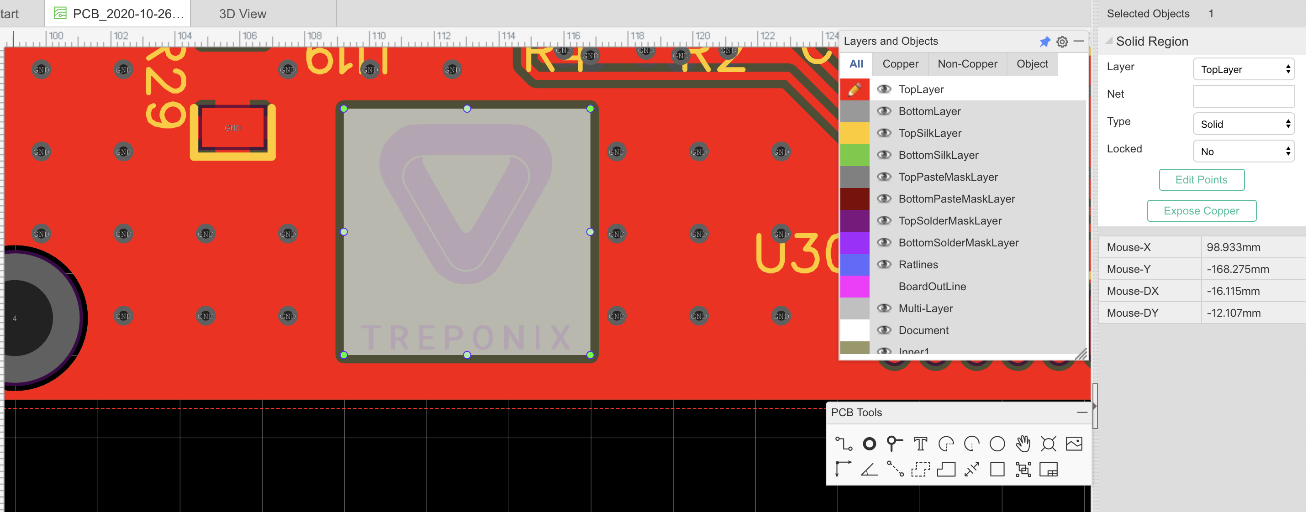Click the TREPONIX logo solid region
This screenshot has height=512, width=1308.
tap(467, 231)
